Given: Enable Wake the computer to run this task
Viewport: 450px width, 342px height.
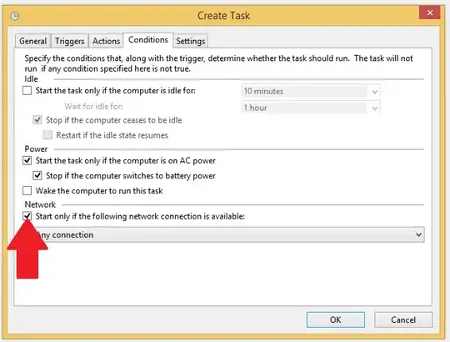Looking at the screenshot, I should pos(27,191).
